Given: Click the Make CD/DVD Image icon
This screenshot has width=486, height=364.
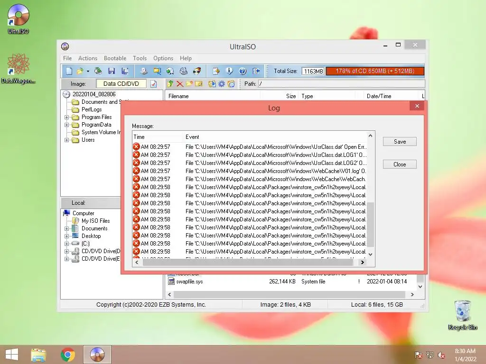Looking at the screenshot, I should click(143, 71).
